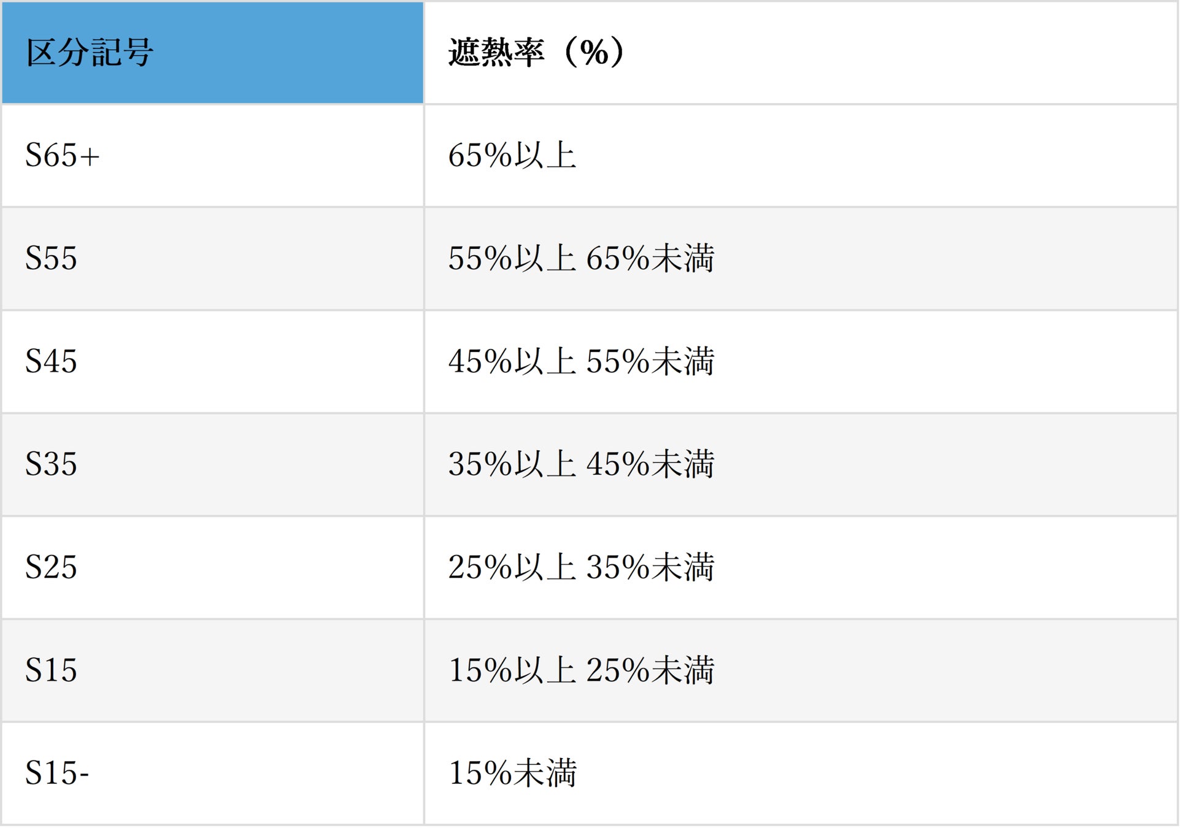Click the S25 cell

click(212, 568)
